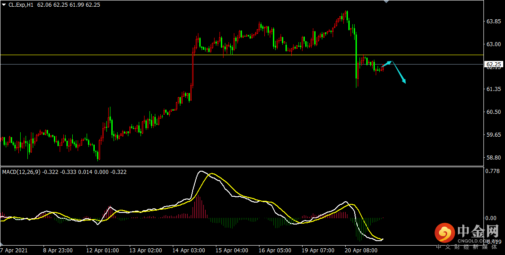The image size is (505, 255).
Task: Click the 58.80 price scale value
Action: [x=493, y=158]
